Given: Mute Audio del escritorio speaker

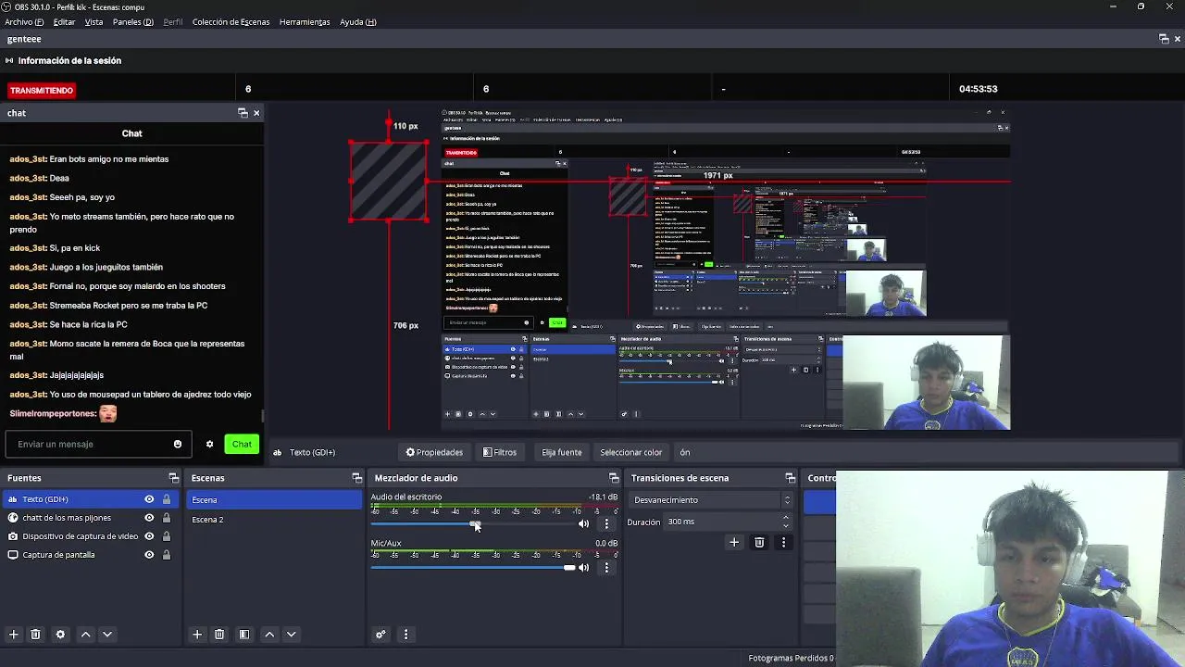Looking at the screenshot, I should [x=583, y=523].
